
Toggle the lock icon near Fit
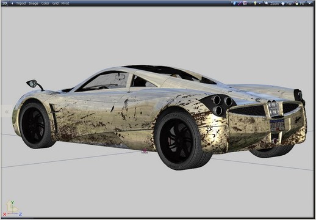point(297,4)
